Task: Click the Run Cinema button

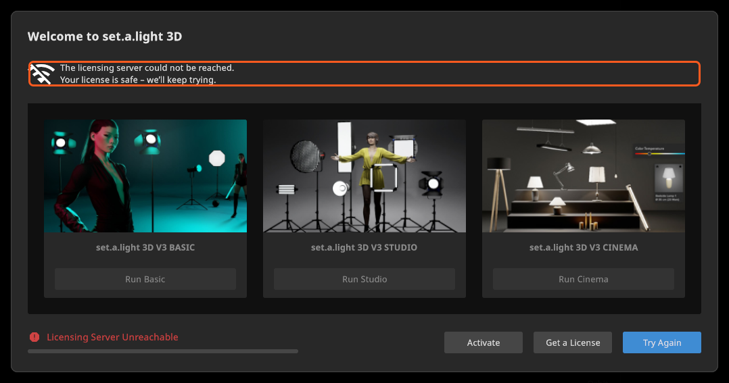Action: tap(584, 279)
